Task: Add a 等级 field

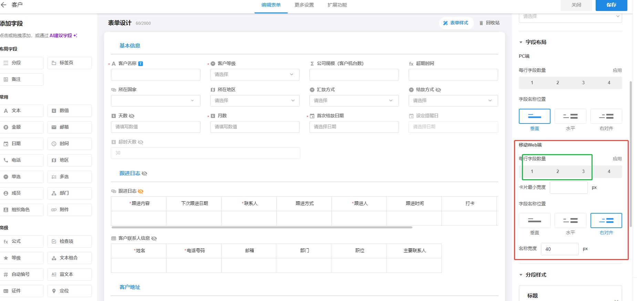Action: coord(21,258)
